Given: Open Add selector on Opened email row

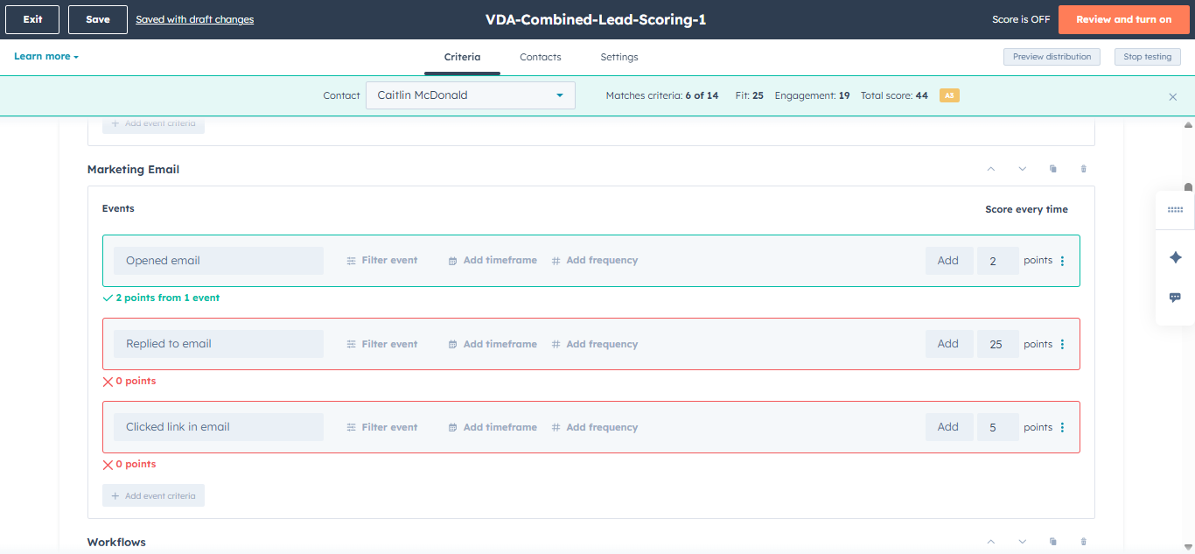Looking at the screenshot, I should click(949, 261).
